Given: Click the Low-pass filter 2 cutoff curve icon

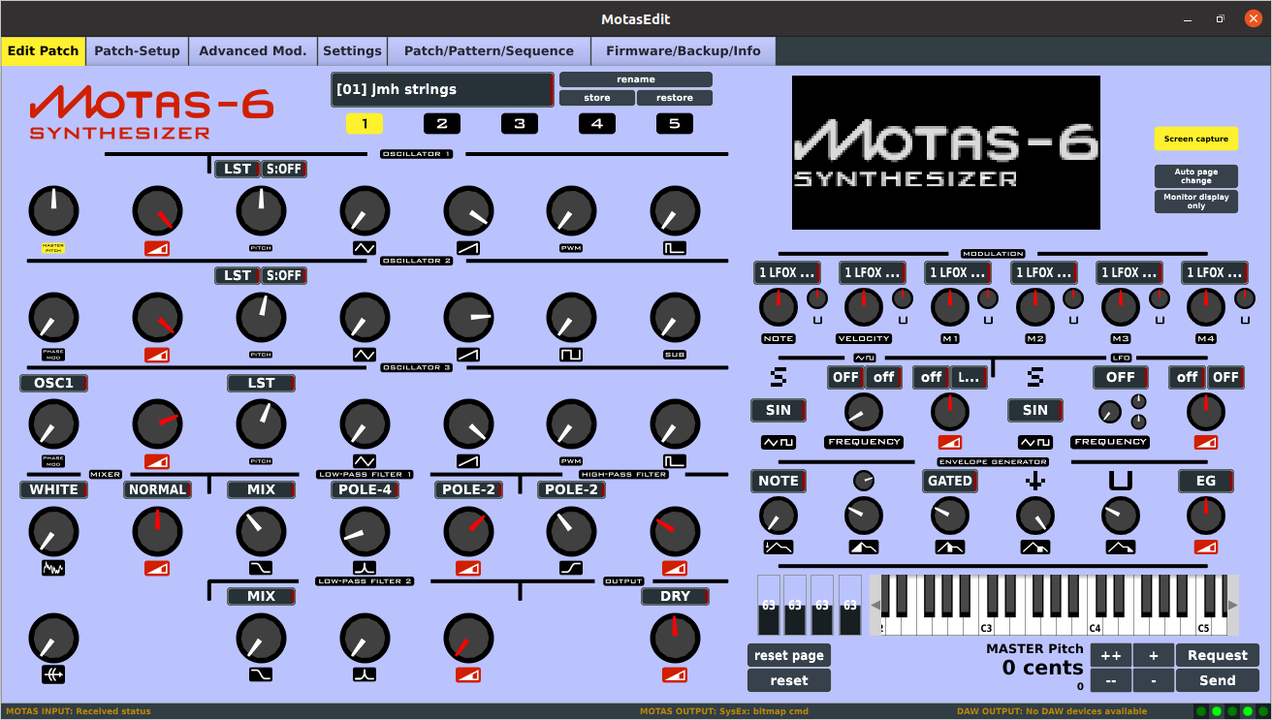Looking at the screenshot, I should (261, 673).
